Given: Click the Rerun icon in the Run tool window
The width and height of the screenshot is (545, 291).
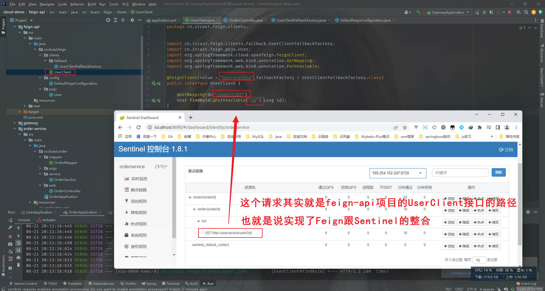Looking at the screenshot, I should click(10, 220).
